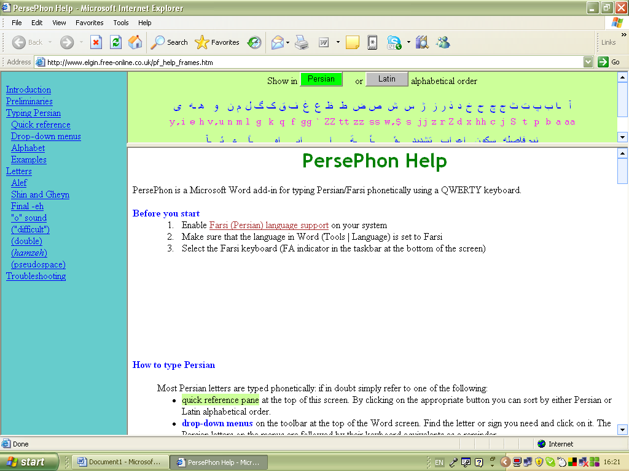The width and height of the screenshot is (629, 471).
Task: Open the Quick reference sidebar link
Action: pos(41,124)
